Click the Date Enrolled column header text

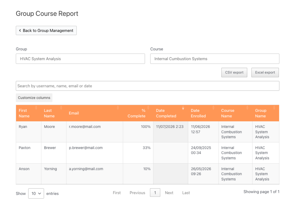click(x=198, y=113)
